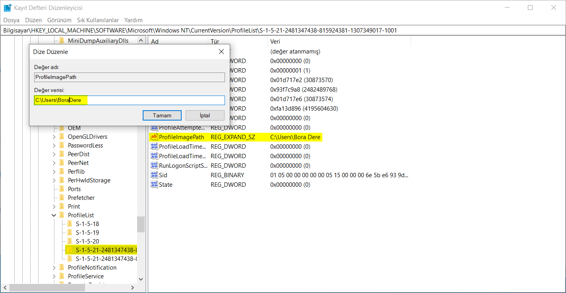Image resolution: width=566 pixels, height=293 pixels.
Task: Close the Dize Düzenle dialog
Action: point(221,52)
